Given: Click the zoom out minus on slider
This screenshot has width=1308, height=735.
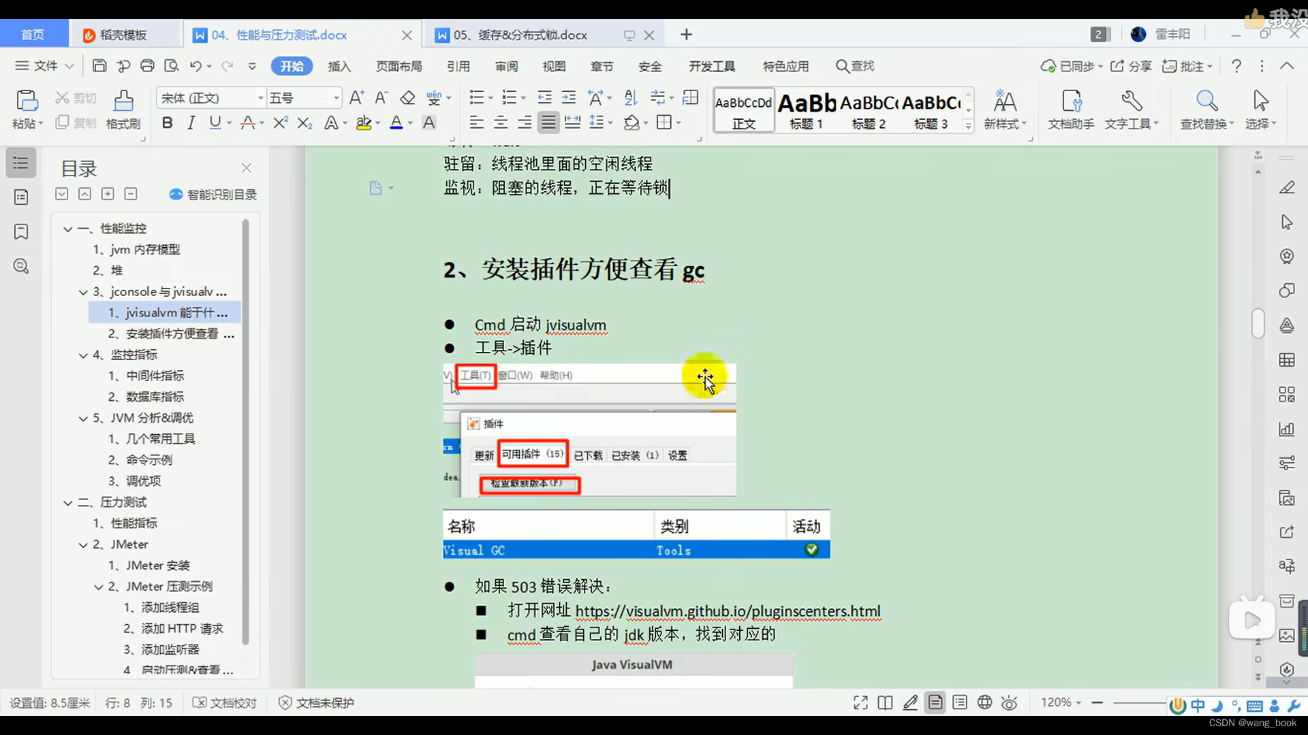Looking at the screenshot, I should [x=1097, y=702].
